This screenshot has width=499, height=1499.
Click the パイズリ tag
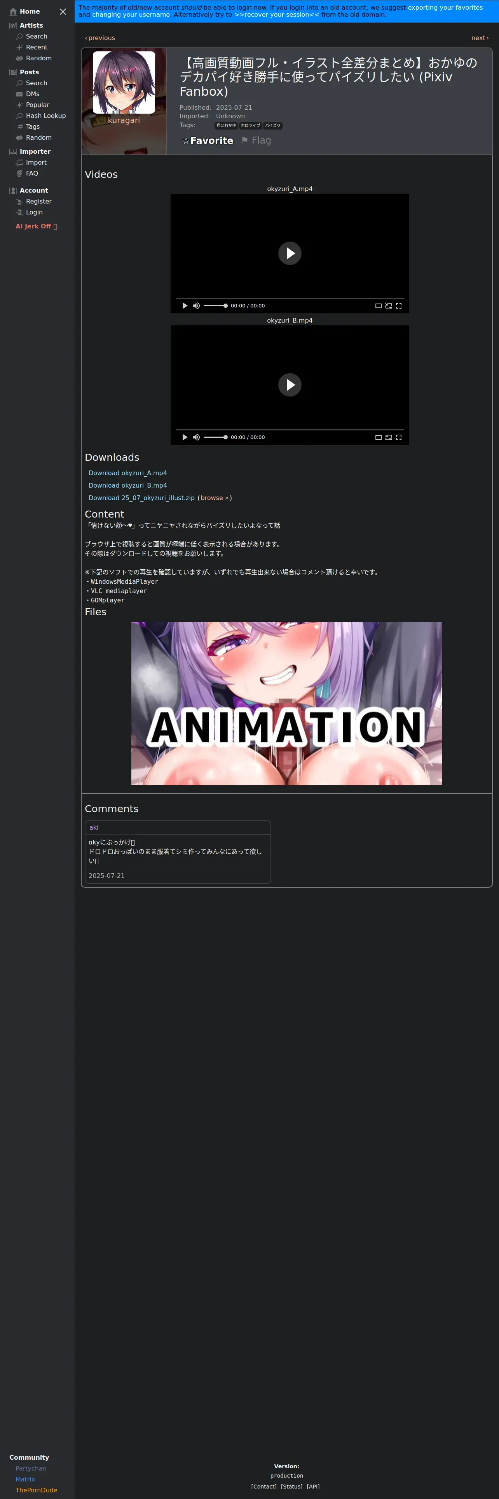point(273,126)
